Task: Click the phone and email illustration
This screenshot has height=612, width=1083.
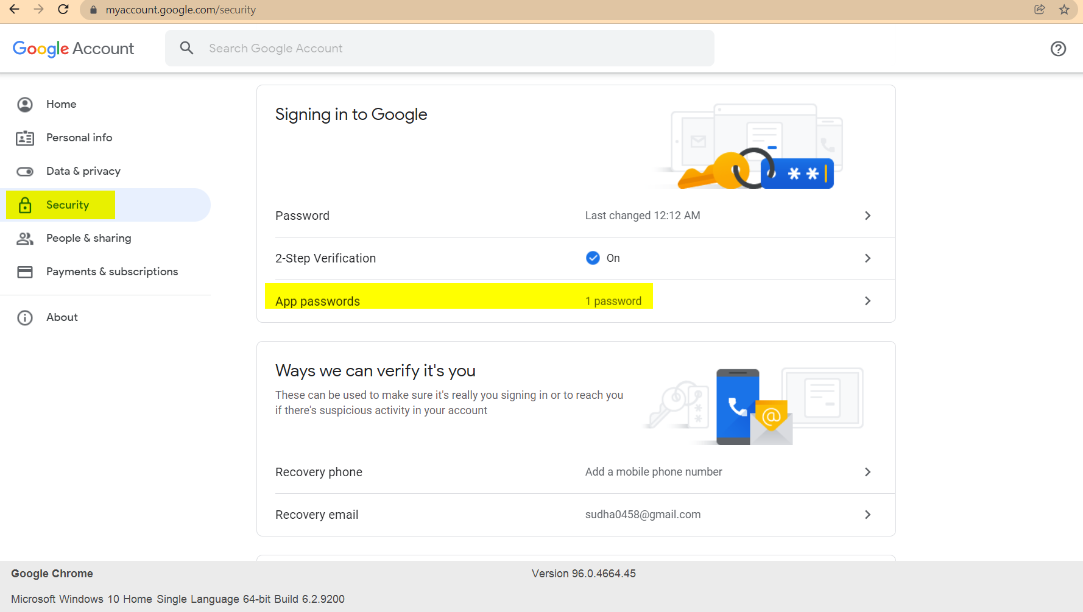Action: pos(754,406)
